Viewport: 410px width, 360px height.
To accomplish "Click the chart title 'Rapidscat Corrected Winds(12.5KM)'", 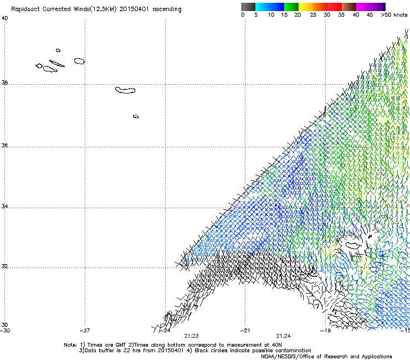I will tap(64, 9).
